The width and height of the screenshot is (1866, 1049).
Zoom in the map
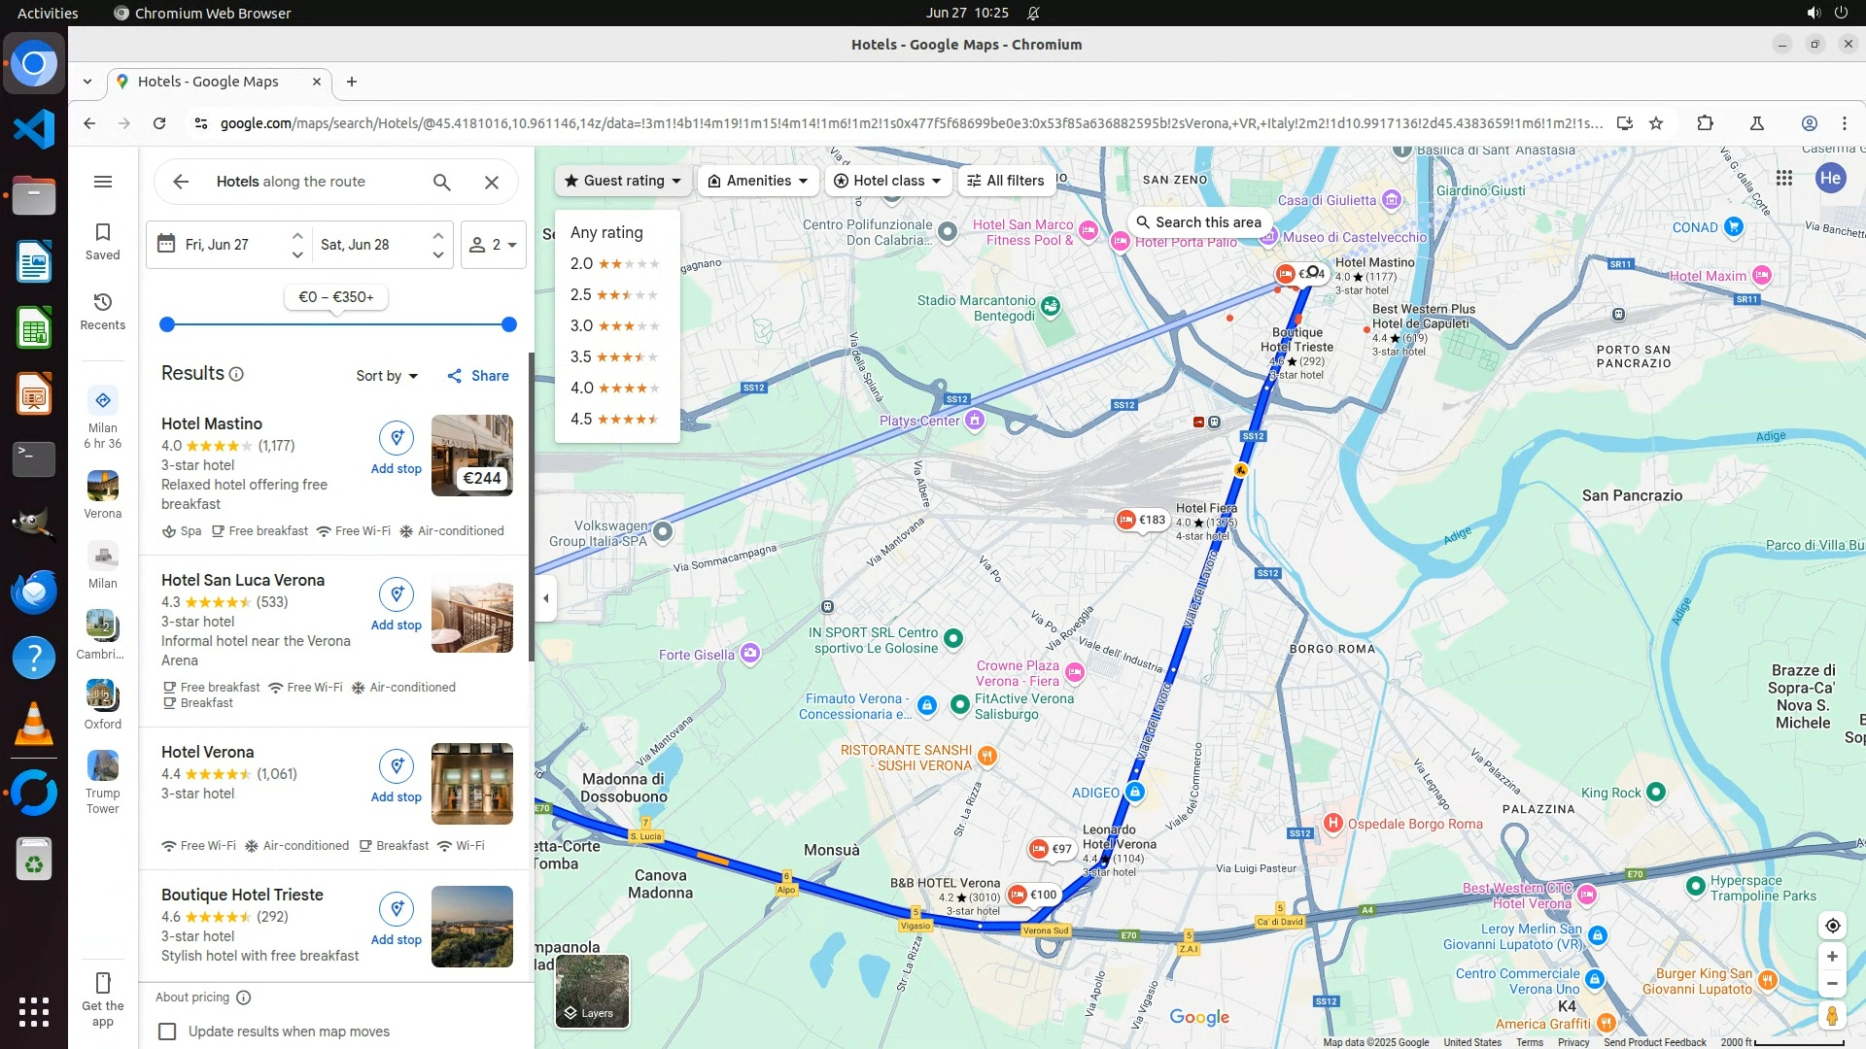[x=1832, y=957]
